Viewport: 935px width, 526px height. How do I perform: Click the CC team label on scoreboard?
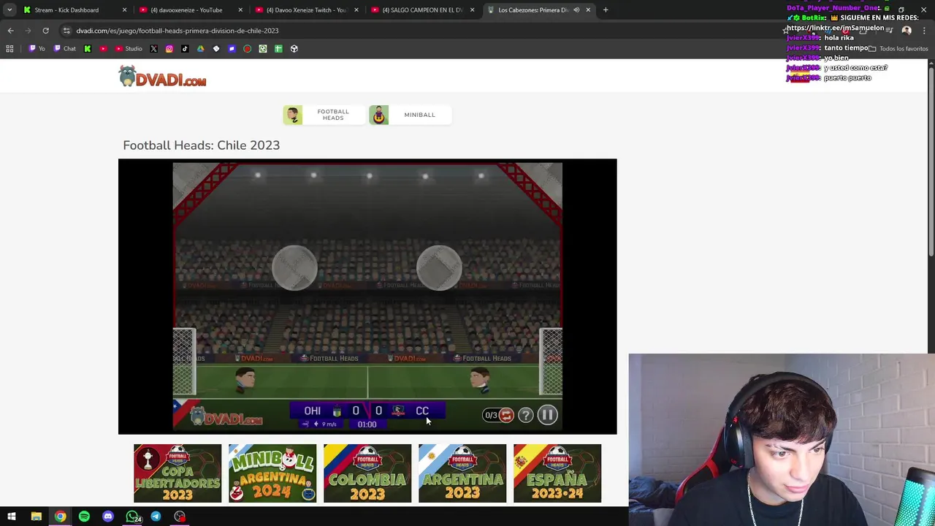pos(422,411)
